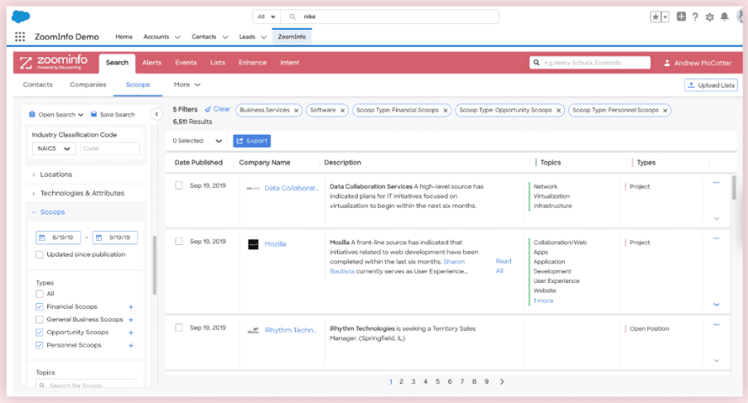748x403 pixels.
Task: Switch to the Enhance tab
Action: [x=253, y=63]
